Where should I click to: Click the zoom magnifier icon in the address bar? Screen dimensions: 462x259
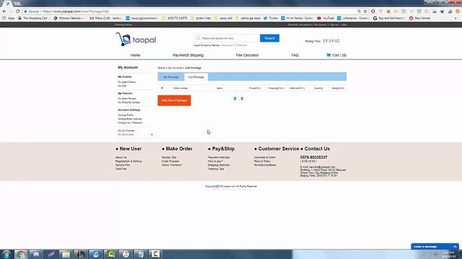[x=359, y=12]
